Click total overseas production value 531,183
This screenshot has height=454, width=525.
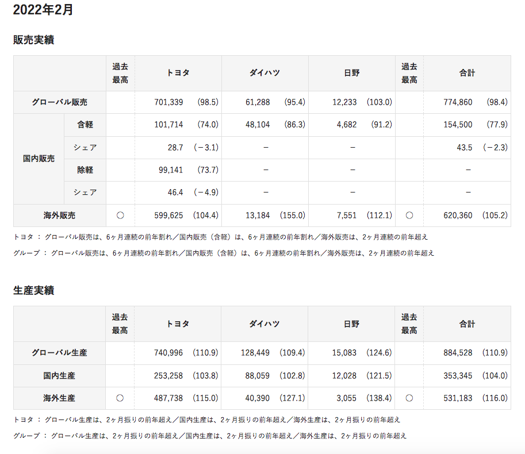tap(458, 398)
